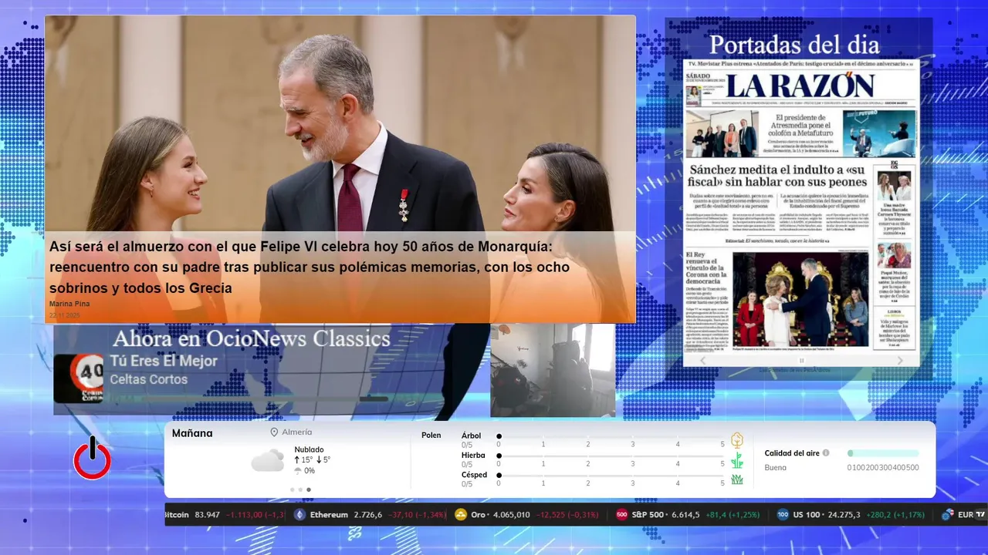Click the info icon beside Calidad del aire
The width and height of the screenshot is (988, 555).
click(x=826, y=453)
